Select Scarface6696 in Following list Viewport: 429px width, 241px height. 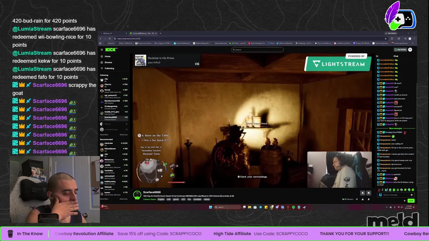[114, 118]
